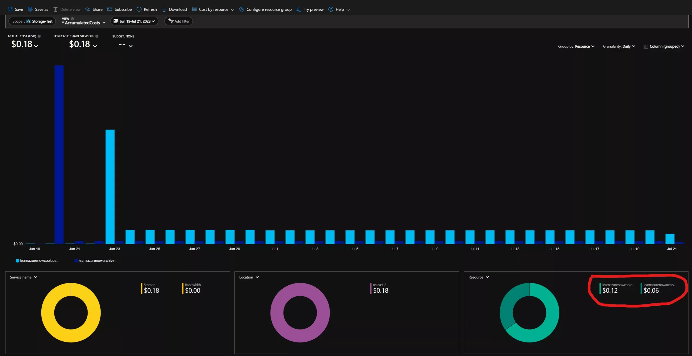692x356 pixels.
Task: Click the Storage-Test scope button
Action: (32, 21)
